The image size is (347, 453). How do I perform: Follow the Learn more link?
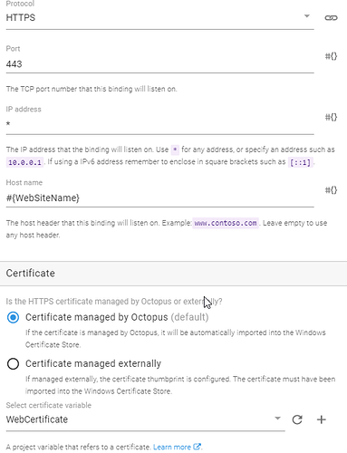(172, 447)
